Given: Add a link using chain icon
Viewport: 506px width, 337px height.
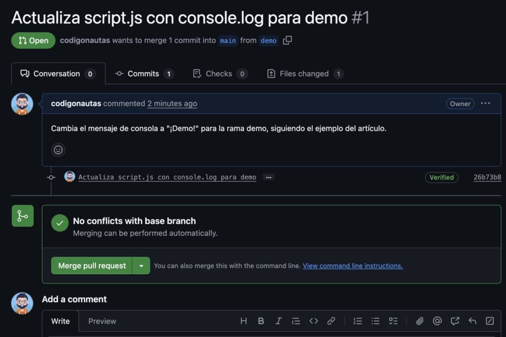Looking at the screenshot, I should pyautogui.click(x=331, y=321).
